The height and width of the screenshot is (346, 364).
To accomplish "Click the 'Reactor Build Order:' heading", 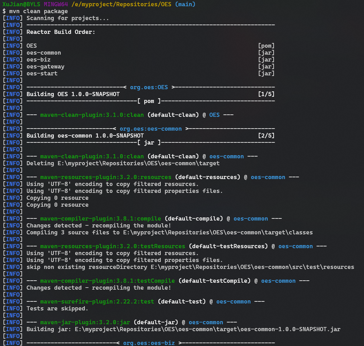I will pos(61,32).
